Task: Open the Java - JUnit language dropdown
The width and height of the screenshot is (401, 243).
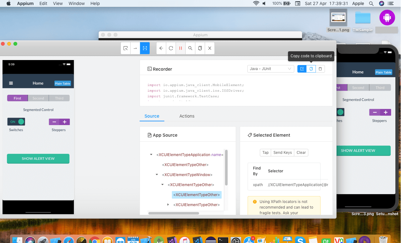Action: coord(270,69)
